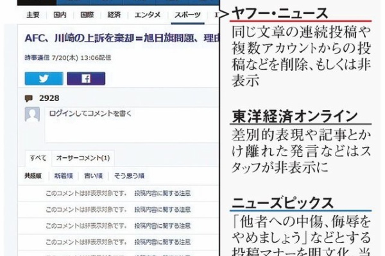Share article via Twitter bird button
Image resolution: width=385 pixels, height=256 pixels.
(44, 78)
